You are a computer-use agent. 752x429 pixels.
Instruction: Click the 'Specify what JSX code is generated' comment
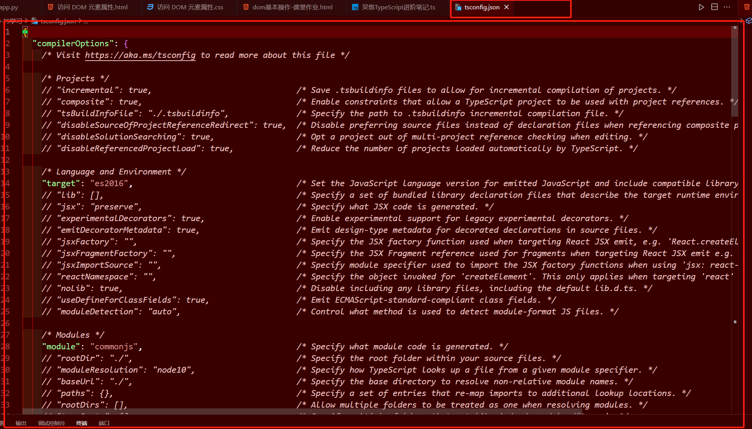pyautogui.click(x=395, y=207)
